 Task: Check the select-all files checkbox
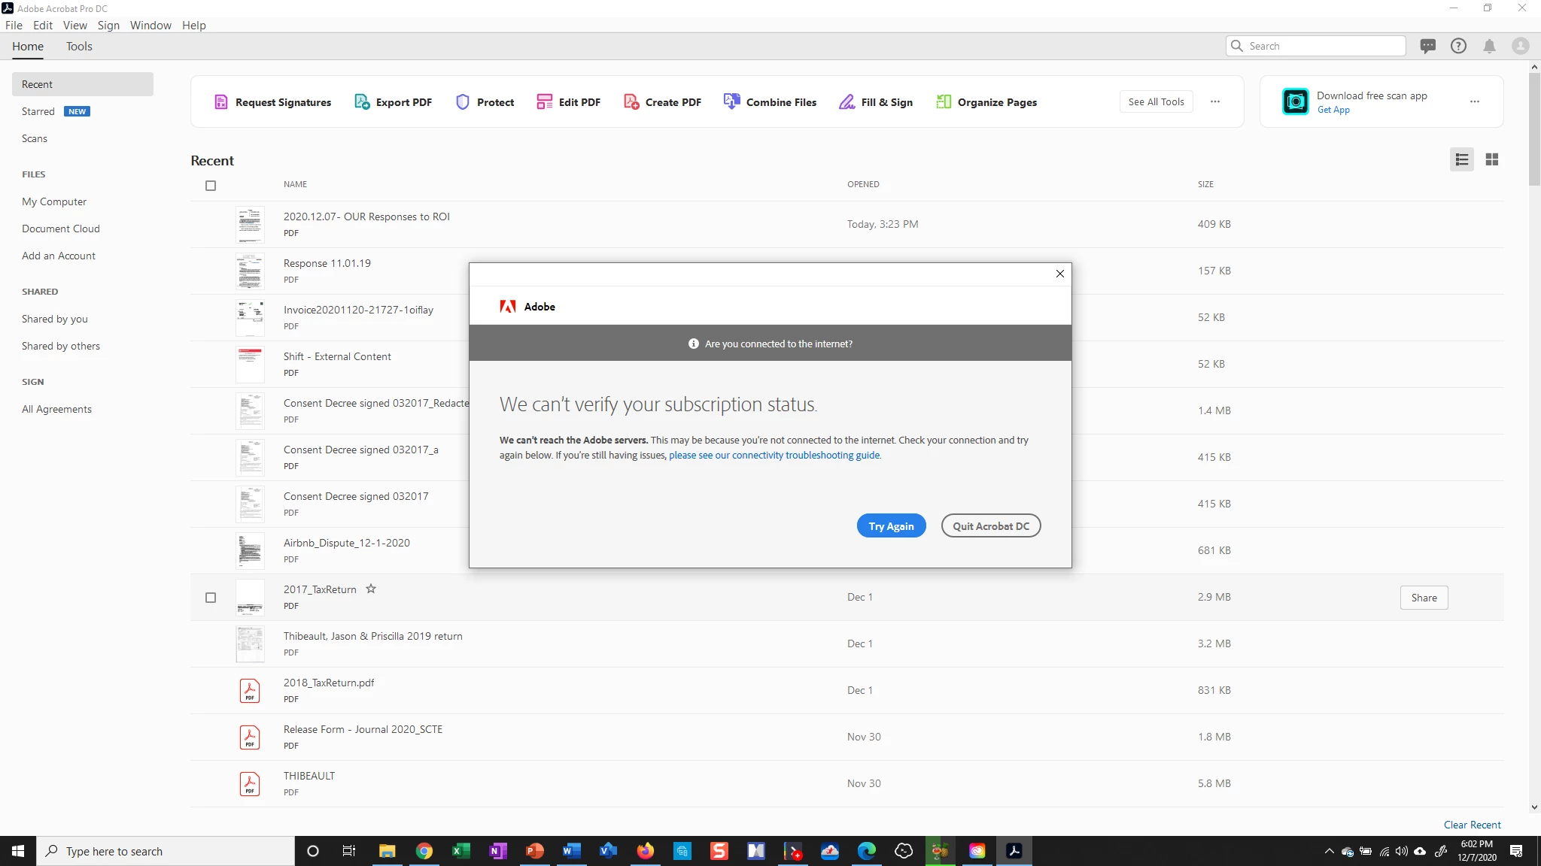[x=211, y=186]
